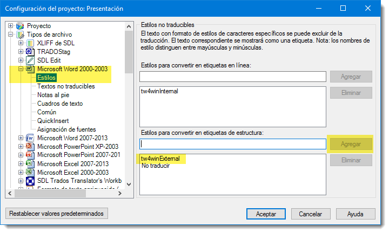The height and width of the screenshot is (233, 389).
Task: Click the Cancelar button
Action: click(311, 214)
